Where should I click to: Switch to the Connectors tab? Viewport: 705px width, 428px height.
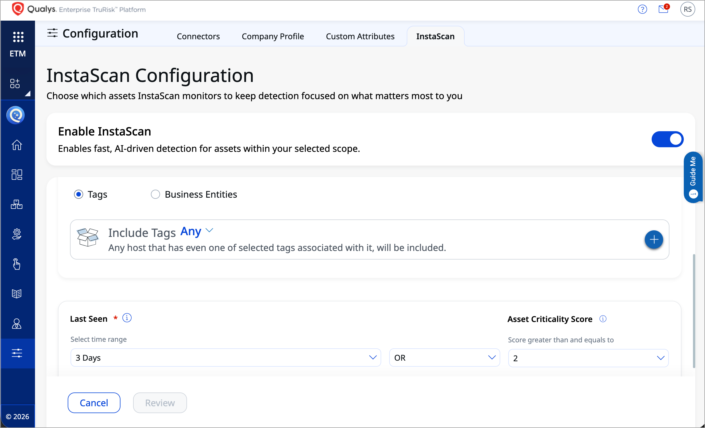(198, 36)
